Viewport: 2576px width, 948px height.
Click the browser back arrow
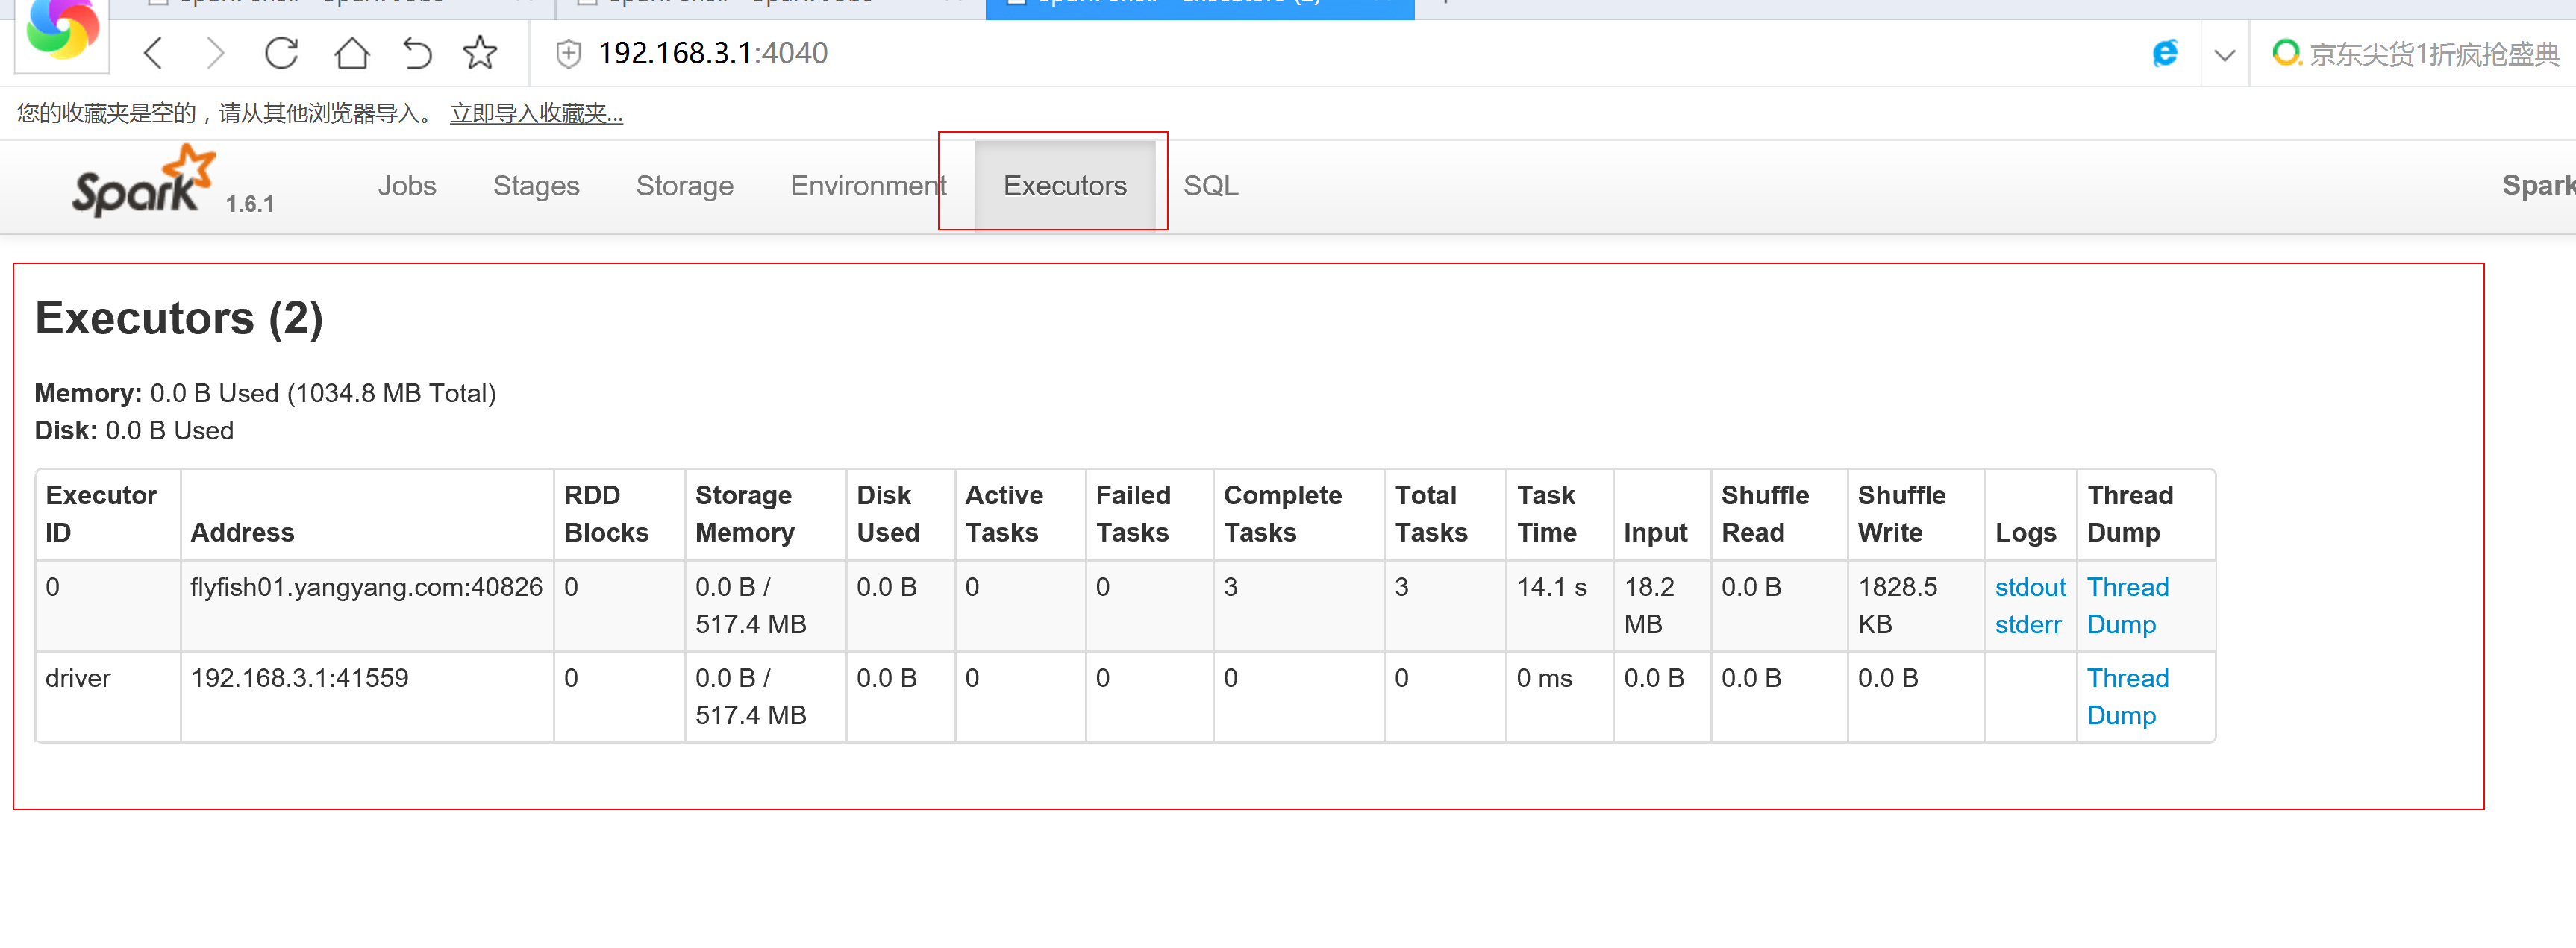[153, 53]
